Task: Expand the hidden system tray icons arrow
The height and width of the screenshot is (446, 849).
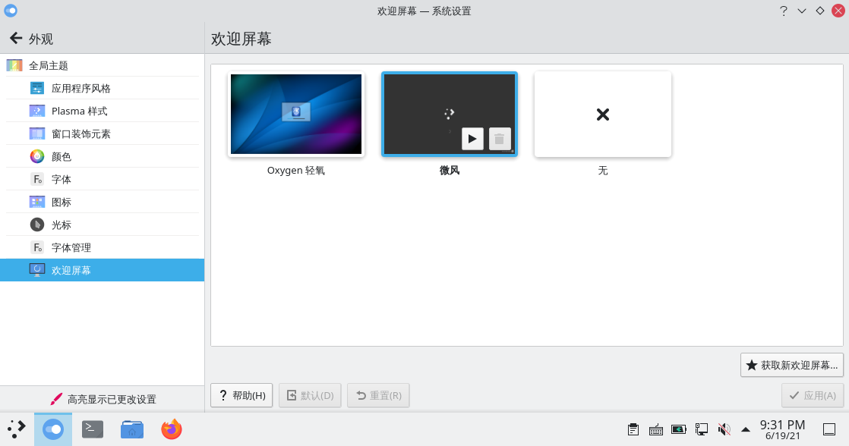Action: (746, 429)
